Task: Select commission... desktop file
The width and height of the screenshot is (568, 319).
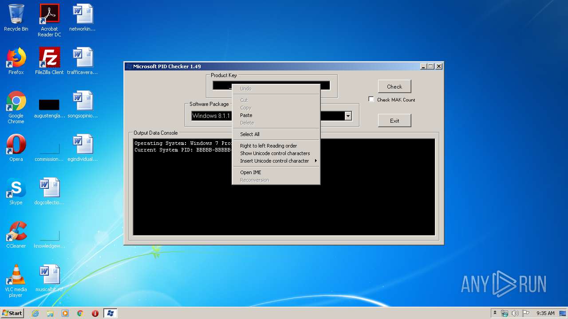Action: coord(49,151)
